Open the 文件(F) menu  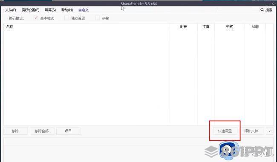[11, 10]
